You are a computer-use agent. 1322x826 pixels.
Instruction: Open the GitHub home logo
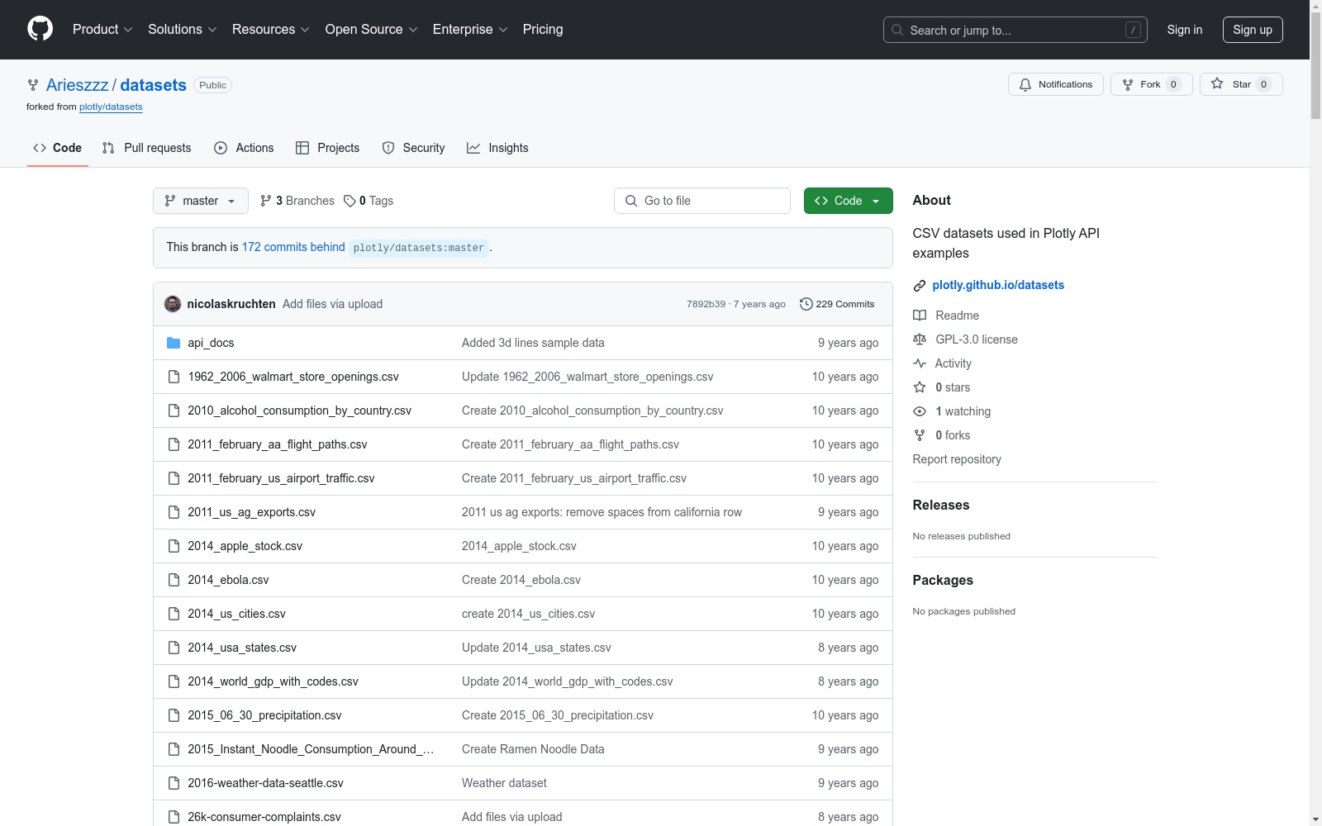[40, 29]
